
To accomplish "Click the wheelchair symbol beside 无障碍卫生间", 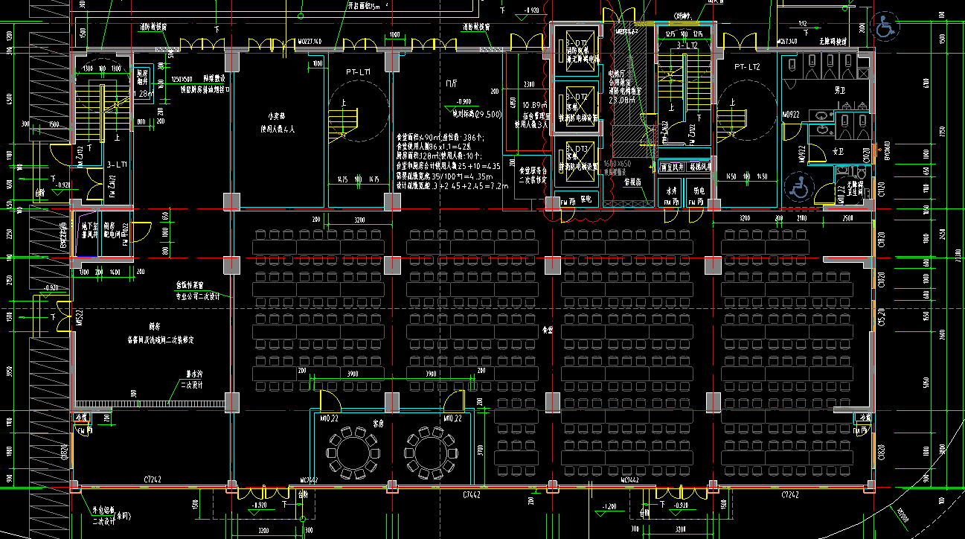I will 800,187.
